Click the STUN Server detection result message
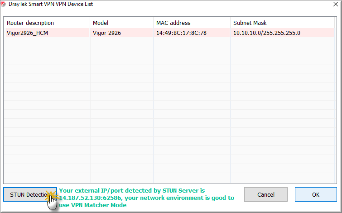The height and width of the screenshot is (213, 342). click(x=147, y=198)
